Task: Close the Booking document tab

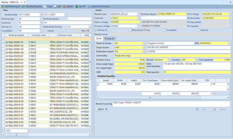Action: tap(25, 2)
